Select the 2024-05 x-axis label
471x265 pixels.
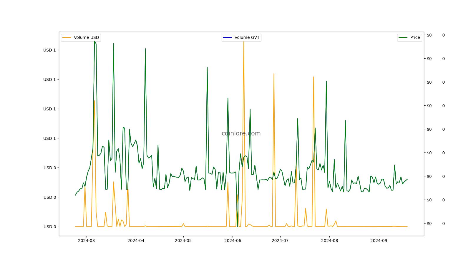pyautogui.click(x=183, y=241)
